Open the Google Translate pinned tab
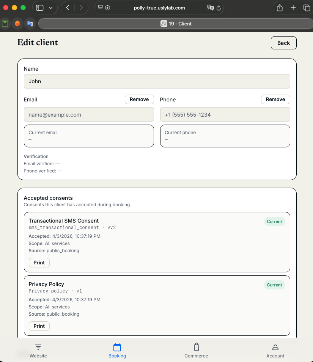The image size is (313, 362). tap(30, 24)
